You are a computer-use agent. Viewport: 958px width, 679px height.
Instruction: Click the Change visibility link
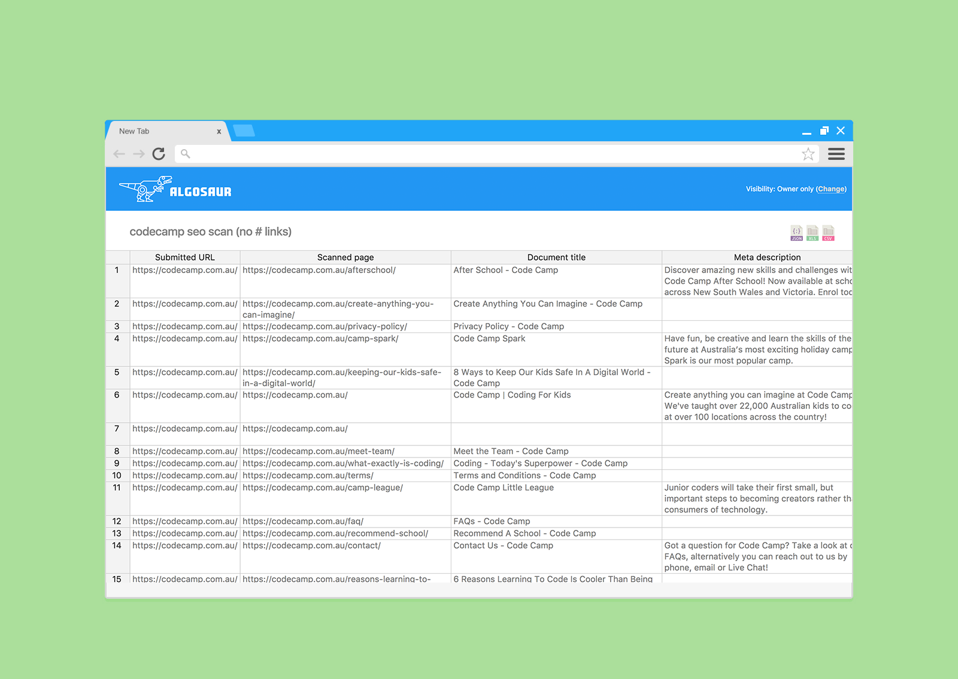click(x=831, y=189)
